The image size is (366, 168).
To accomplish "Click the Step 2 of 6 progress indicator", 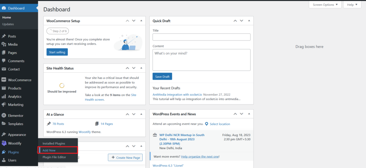I will [58, 31].
